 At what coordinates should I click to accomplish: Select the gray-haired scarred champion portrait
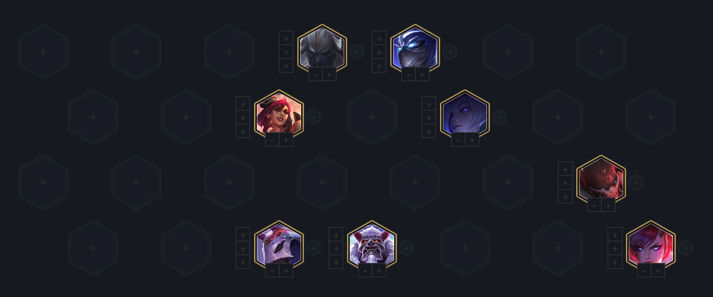pos(322,49)
